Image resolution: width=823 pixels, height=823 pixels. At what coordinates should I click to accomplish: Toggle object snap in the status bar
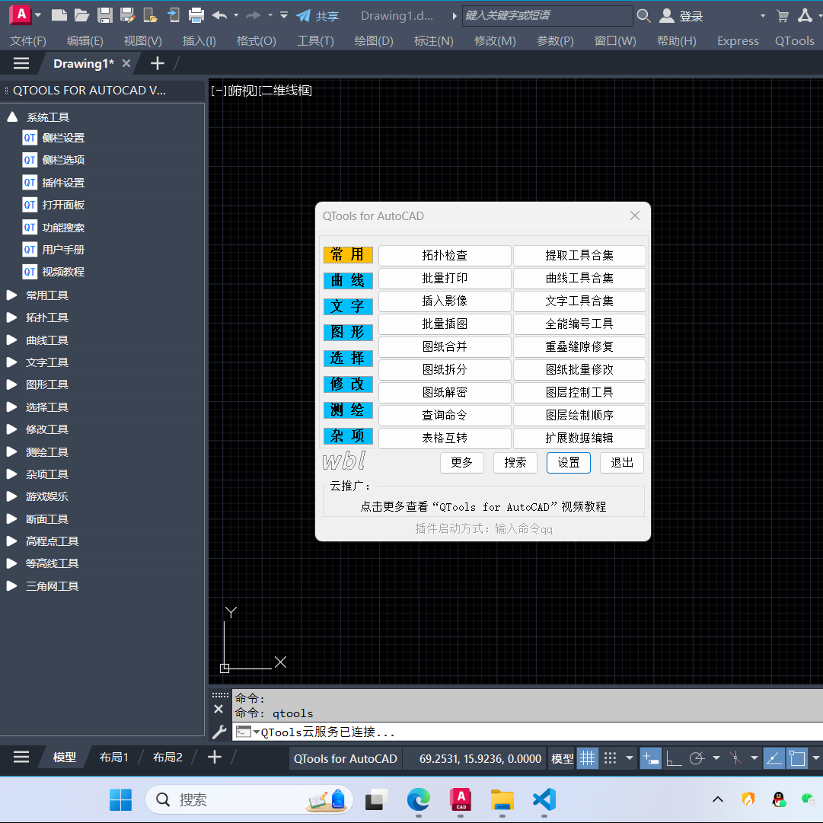point(797,758)
